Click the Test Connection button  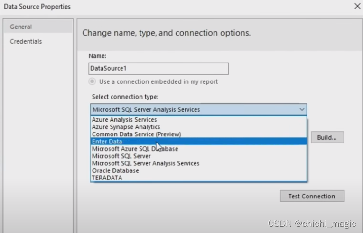pyautogui.click(x=312, y=196)
